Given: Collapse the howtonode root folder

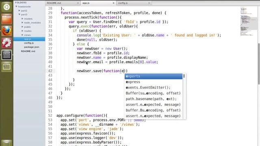Looking at the screenshot, I should [x=16, y=6].
